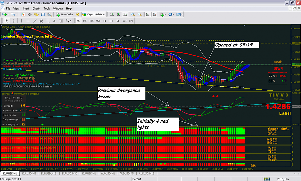The image size is (301, 181).
Task: Open the Help menu
Action: (x=69, y=9)
